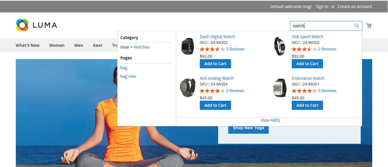Open the shopping cart icon
The height and width of the screenshot is (167, 388).
pos(369,26)
